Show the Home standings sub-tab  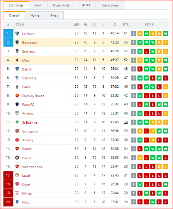[35, 15]
